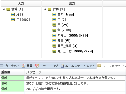
Task: Click the 重要度 column header
Action: click(x=12, y=72)
